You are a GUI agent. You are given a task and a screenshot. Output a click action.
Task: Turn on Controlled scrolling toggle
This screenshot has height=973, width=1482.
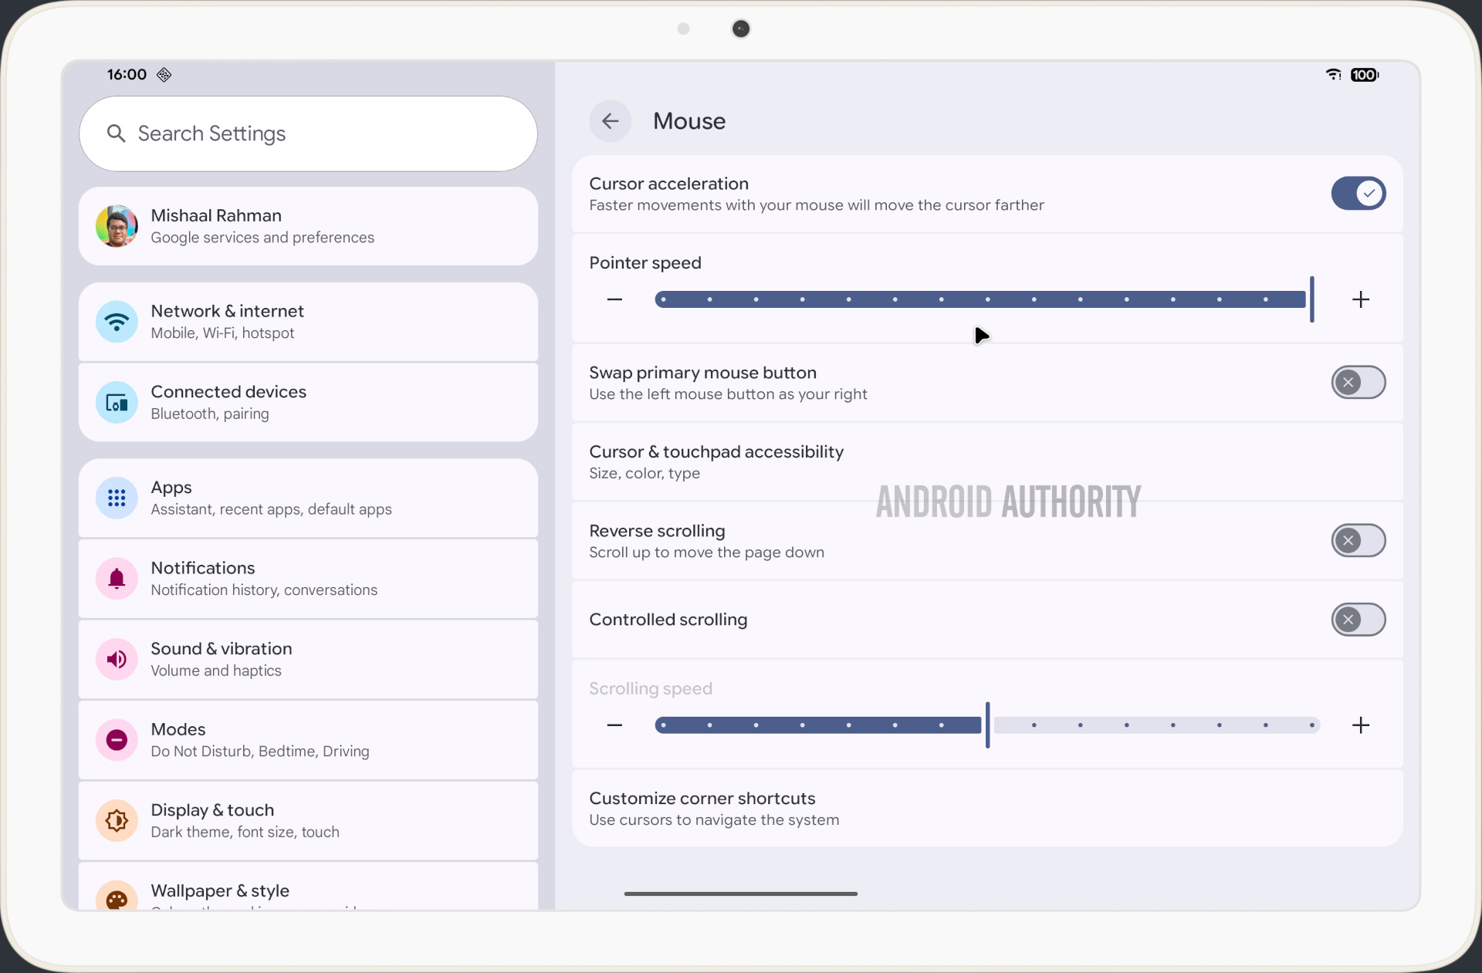tap(1358, 620)
